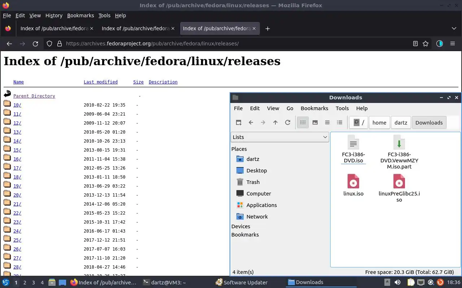Refresh the Downloads folder view

coord(288,122)
